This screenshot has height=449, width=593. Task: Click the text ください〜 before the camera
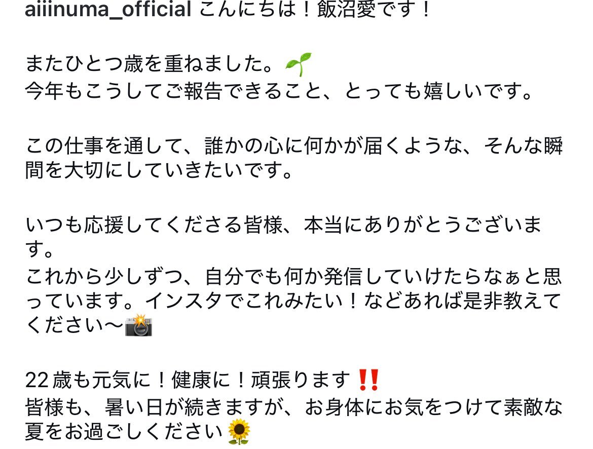(x=75, y=325)
